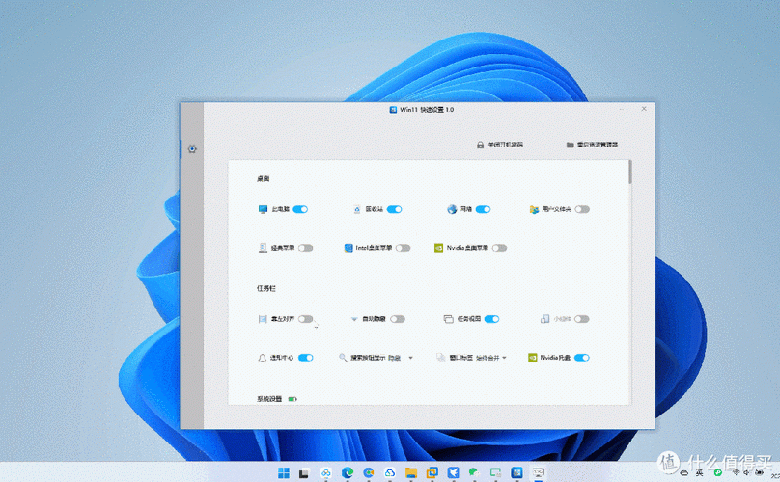Image resolution: width=780 pixels, height=482 pixels.
Task: Open the search button display (搜索按钮显示) dropdown
Action: pos(410,358)
